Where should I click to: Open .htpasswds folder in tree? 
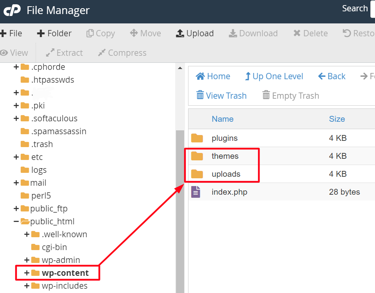pos(53,80)
